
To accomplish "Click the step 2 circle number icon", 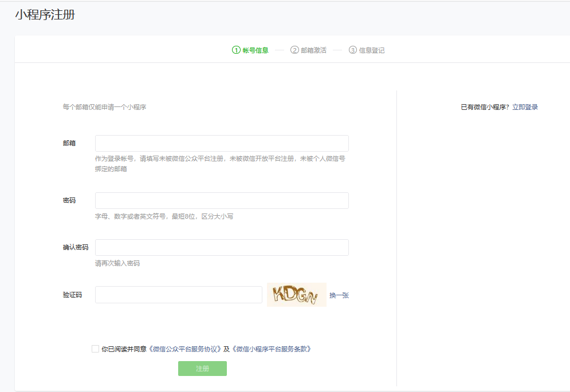I will [294, 50].
